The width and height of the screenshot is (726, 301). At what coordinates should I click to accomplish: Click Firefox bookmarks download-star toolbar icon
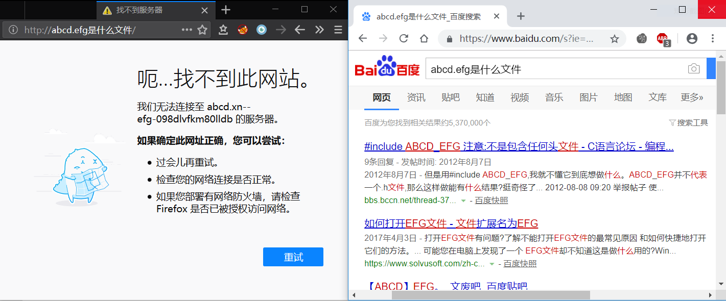[x=223, y=30]
